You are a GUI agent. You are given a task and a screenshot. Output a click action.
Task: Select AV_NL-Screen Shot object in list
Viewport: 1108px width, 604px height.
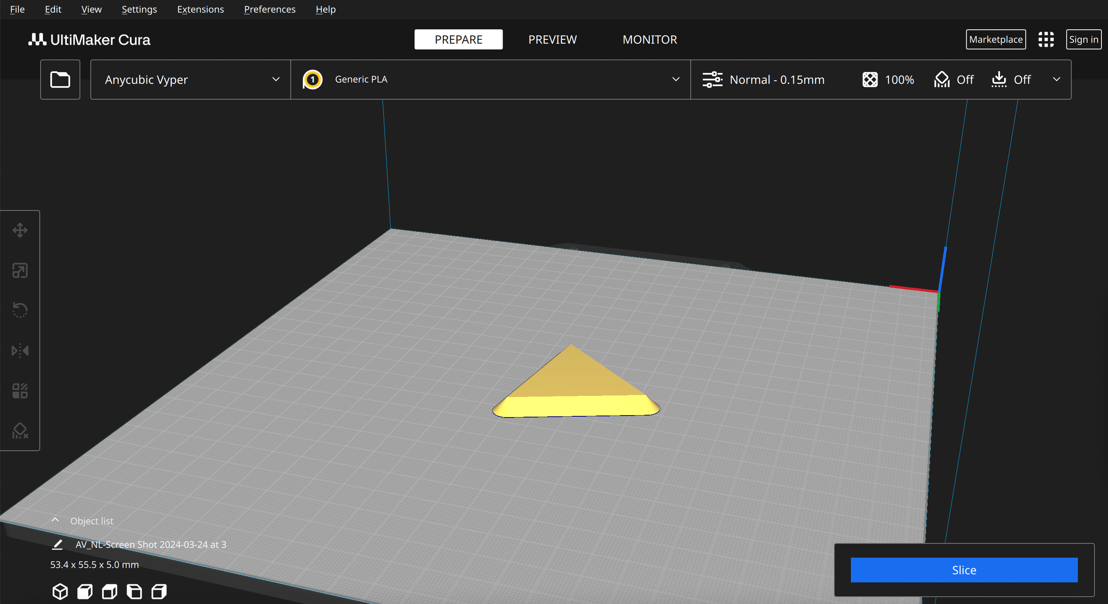tap(151, 545)
